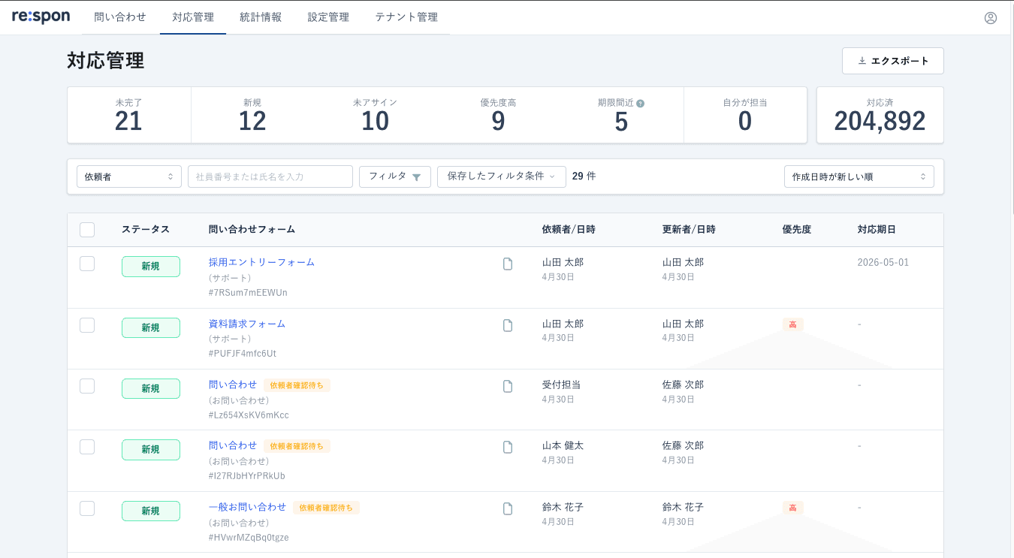Click 新規 status badge in 一般お問い合わせ row

click(151, 511)
